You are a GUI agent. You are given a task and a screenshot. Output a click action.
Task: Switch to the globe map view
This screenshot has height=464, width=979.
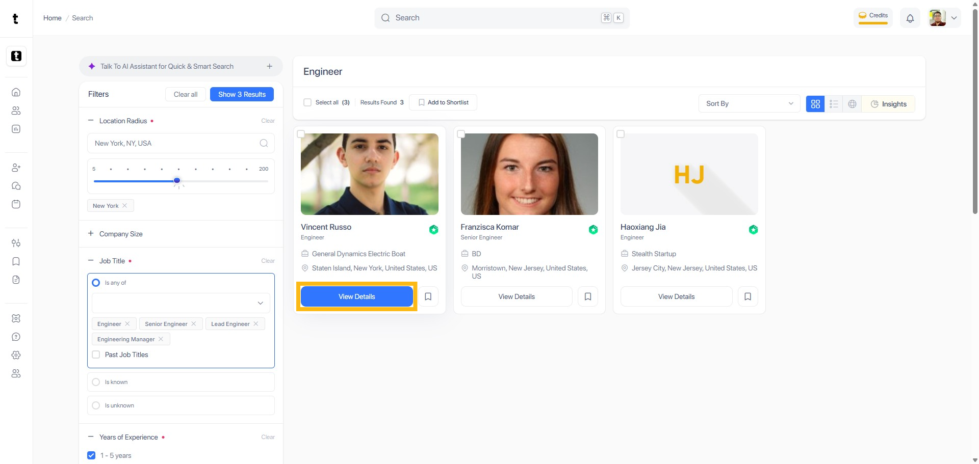click(852, 104)
